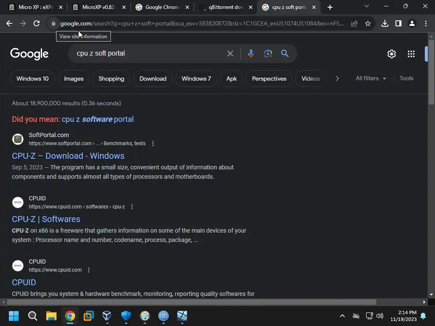Open tab search chevron in title bar
The height and width of the screenshot is (326, 435).
tap(367, 6)
